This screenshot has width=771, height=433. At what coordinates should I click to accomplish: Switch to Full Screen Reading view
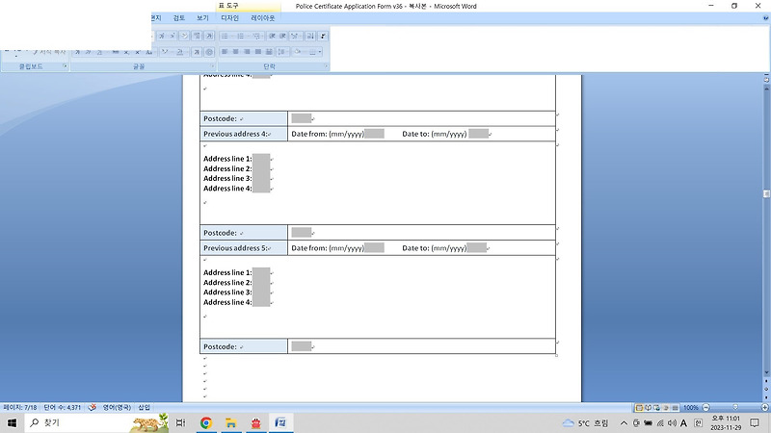pyautogui.click(x=648, y=407)
